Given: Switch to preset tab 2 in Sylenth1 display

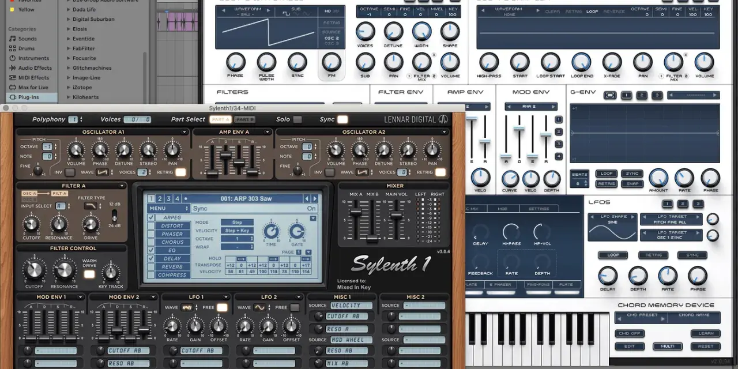Looking at the screenshot, I should tap(160, 198).
